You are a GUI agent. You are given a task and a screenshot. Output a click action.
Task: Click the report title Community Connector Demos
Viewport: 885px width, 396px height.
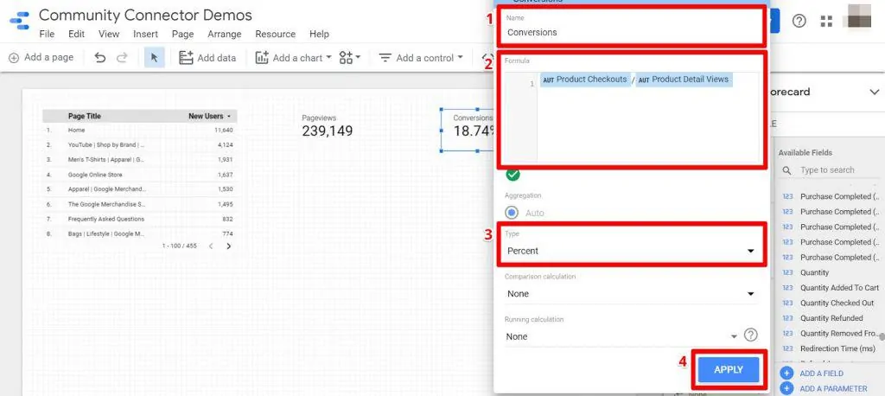(145, 16)
